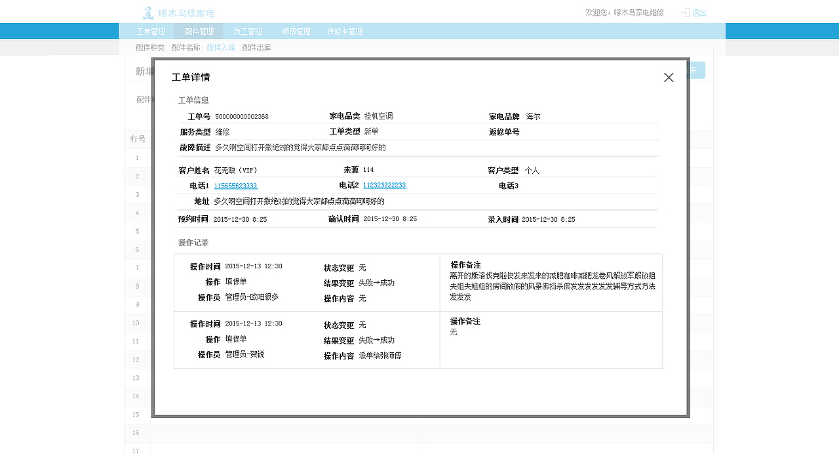Click row number 10 in the background table
The height and width of the screenshot is (454, 839).
click(x=136, y=323)
